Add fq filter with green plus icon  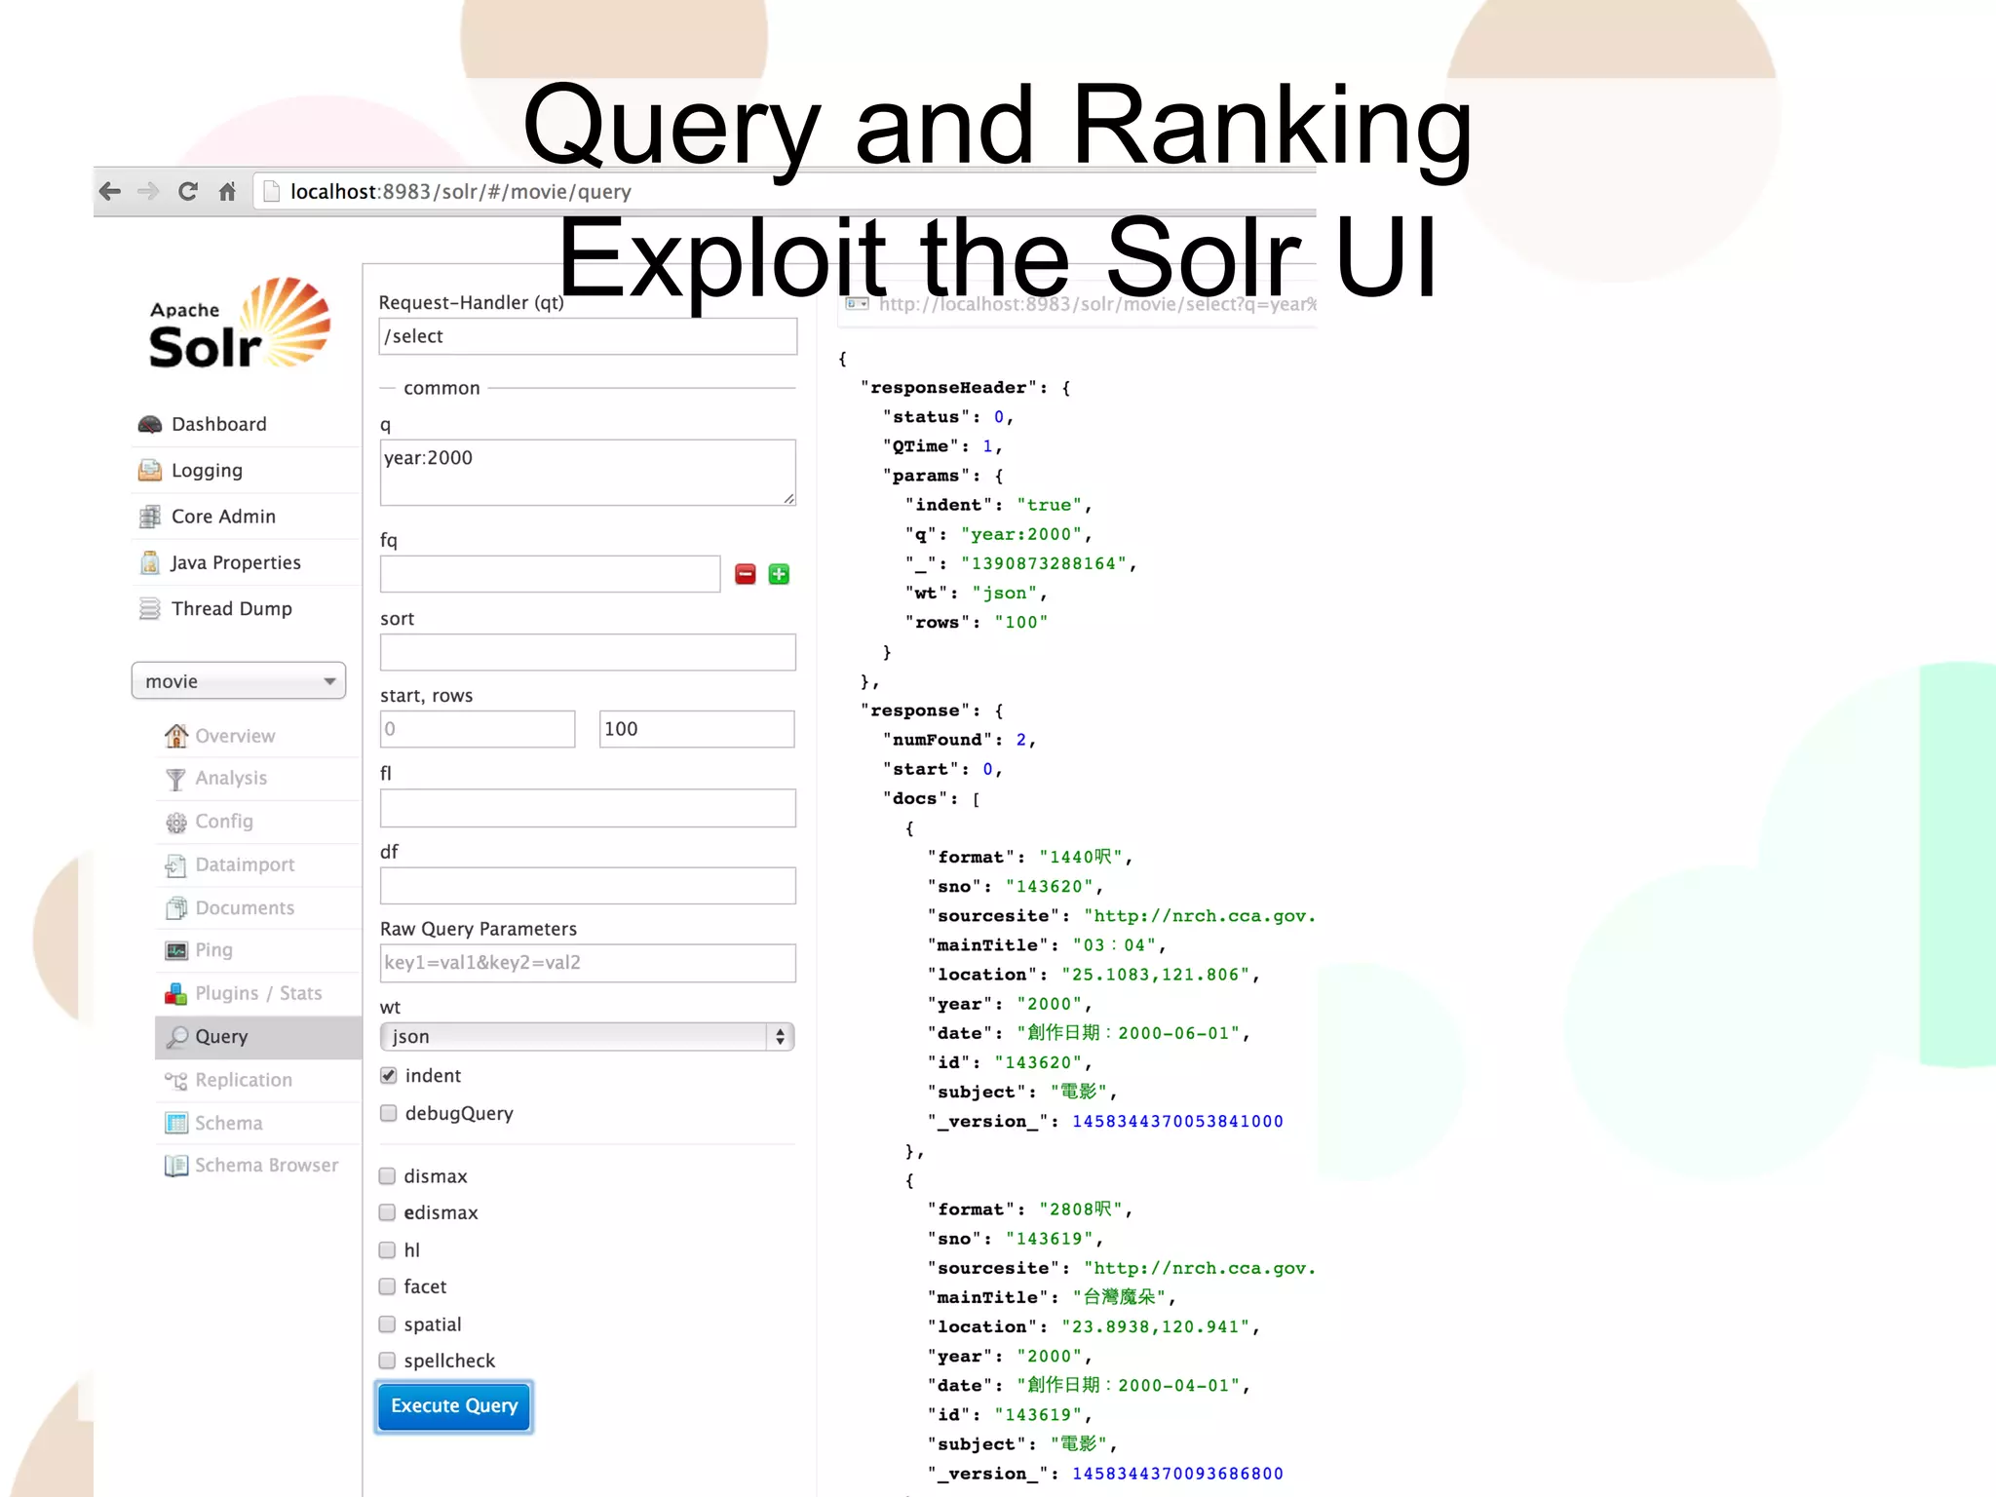pos(779,574)
